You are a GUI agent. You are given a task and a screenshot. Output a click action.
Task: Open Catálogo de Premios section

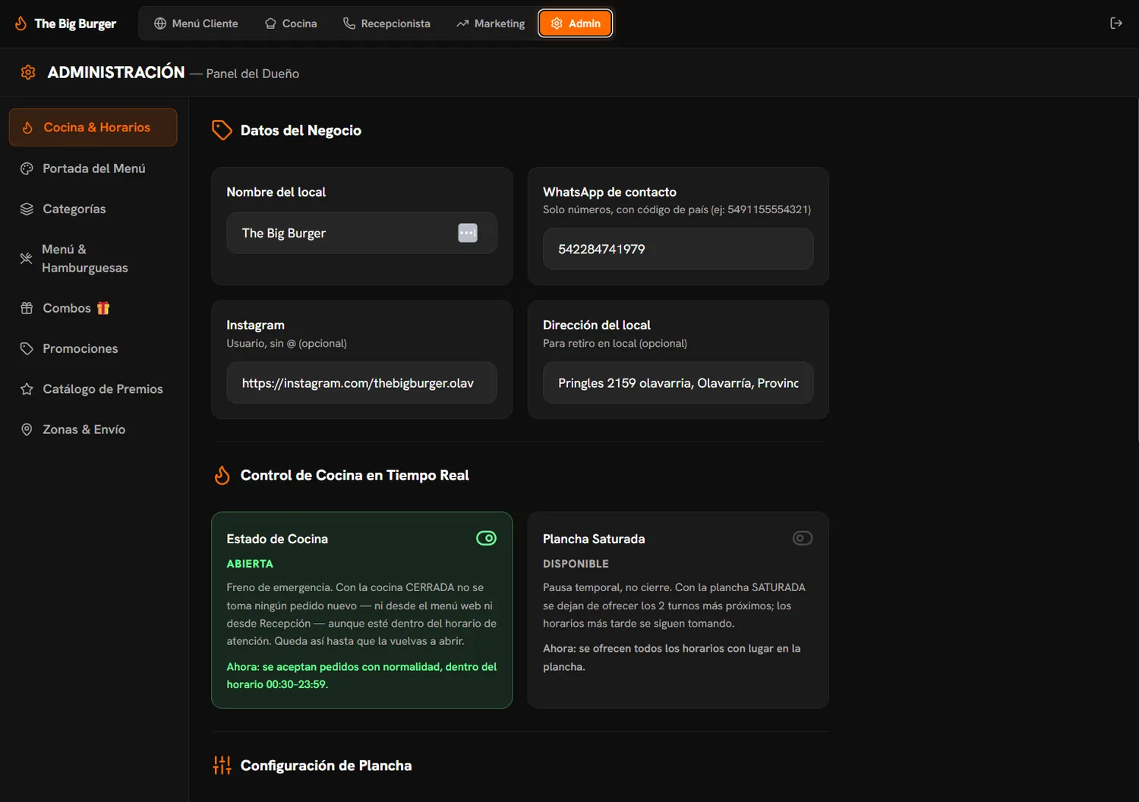tap(93, 388)
